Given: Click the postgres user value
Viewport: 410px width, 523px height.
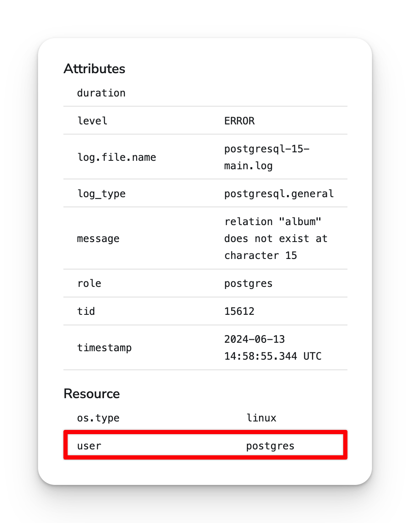Looking at the screenshot, I should coord(270,445).
